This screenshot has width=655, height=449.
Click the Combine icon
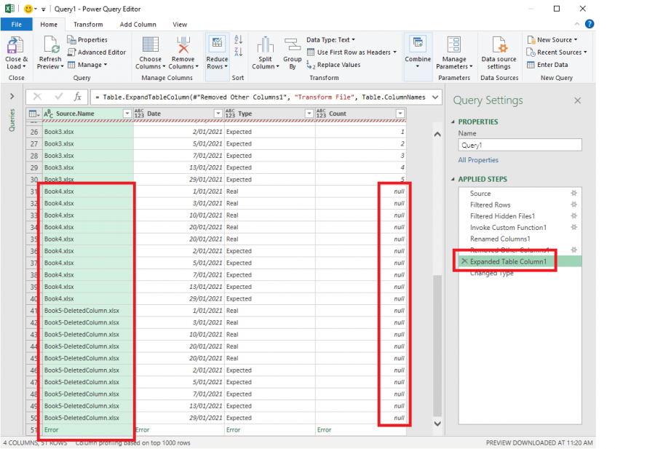tap(417, 44)
